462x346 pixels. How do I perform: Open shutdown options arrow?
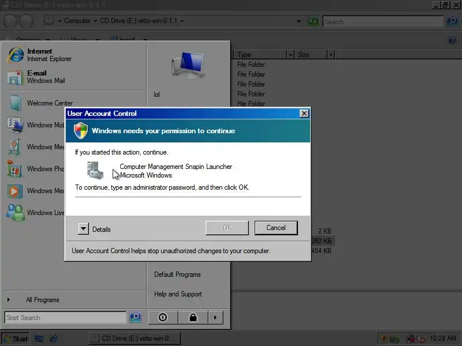click(x=215, y=318)
